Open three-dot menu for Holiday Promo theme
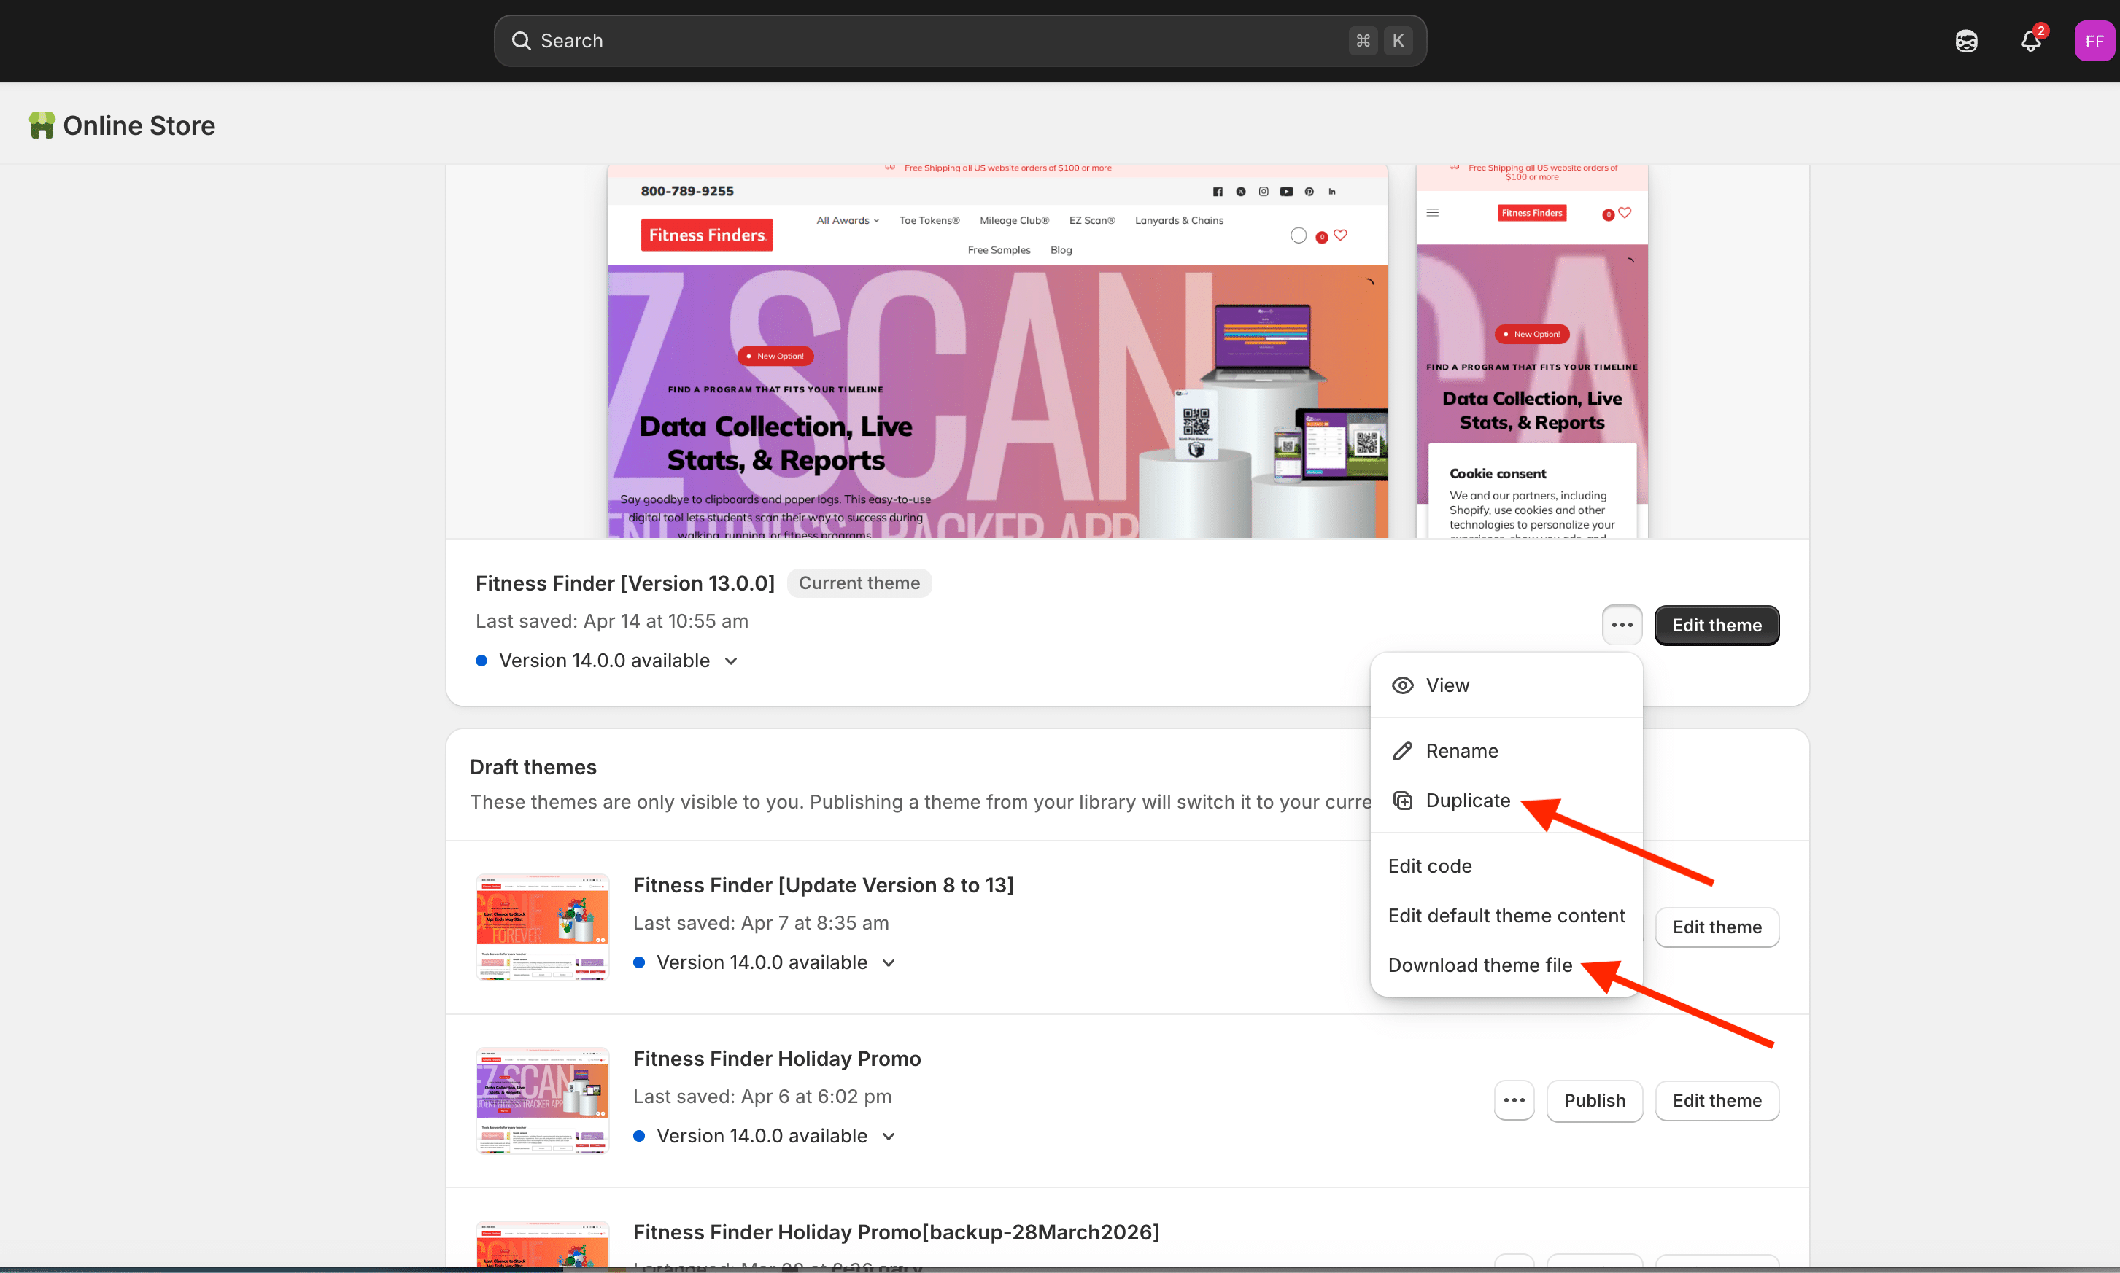Screen dimensions: 2120x1273 pyautogui.click(x=1514, y=1101)
